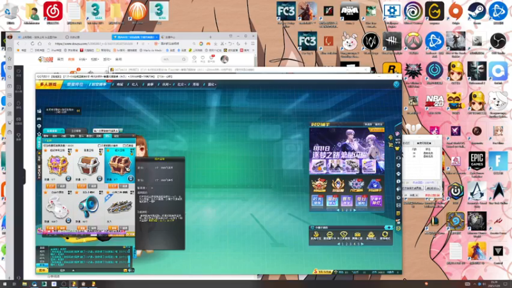Click the star icon in the game's left sidebar
The width and height of the screenshot is (512, 288).
point(39,134)
